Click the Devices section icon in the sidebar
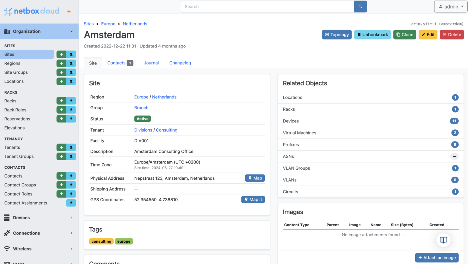 tap(7, 217)
